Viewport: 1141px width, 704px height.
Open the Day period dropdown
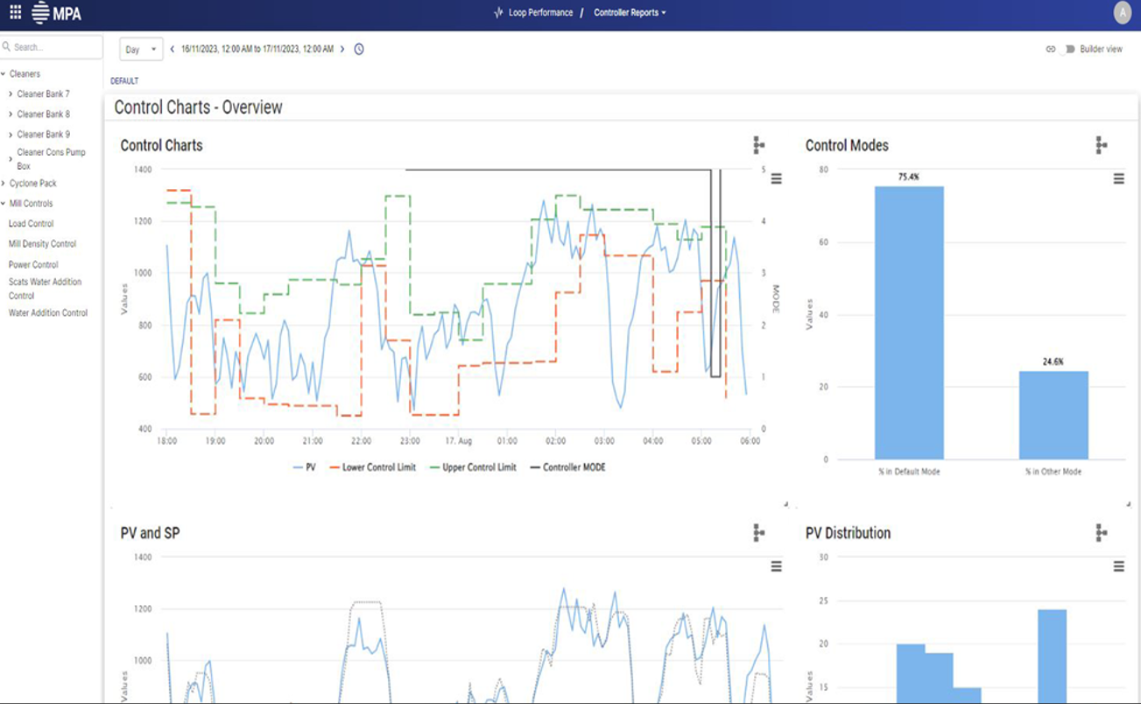coord(141,49)
